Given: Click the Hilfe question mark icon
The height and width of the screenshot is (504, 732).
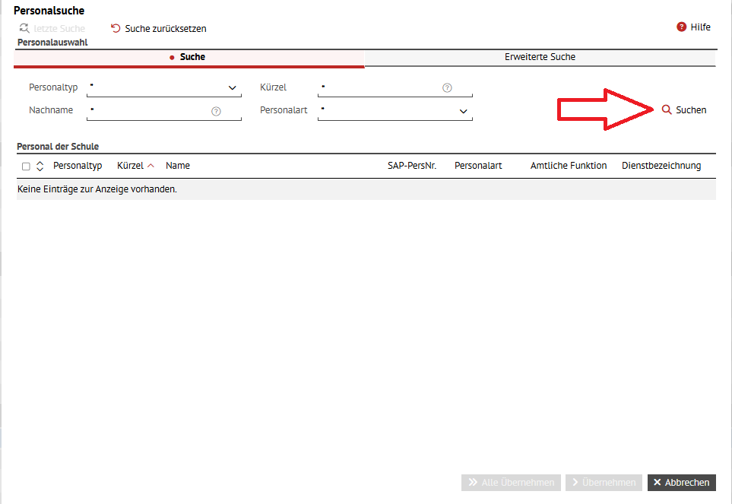Looking at the screenshot, I should pyautogui.click(x=681, y=27).
